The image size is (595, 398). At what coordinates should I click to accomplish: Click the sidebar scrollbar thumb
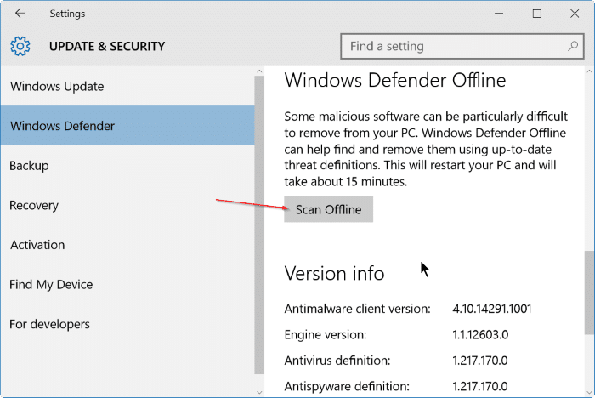(259, 225)
